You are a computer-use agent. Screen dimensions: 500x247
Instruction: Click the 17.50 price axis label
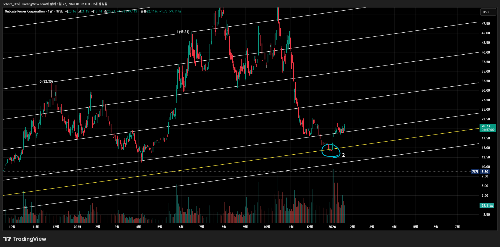click(486, 138)
